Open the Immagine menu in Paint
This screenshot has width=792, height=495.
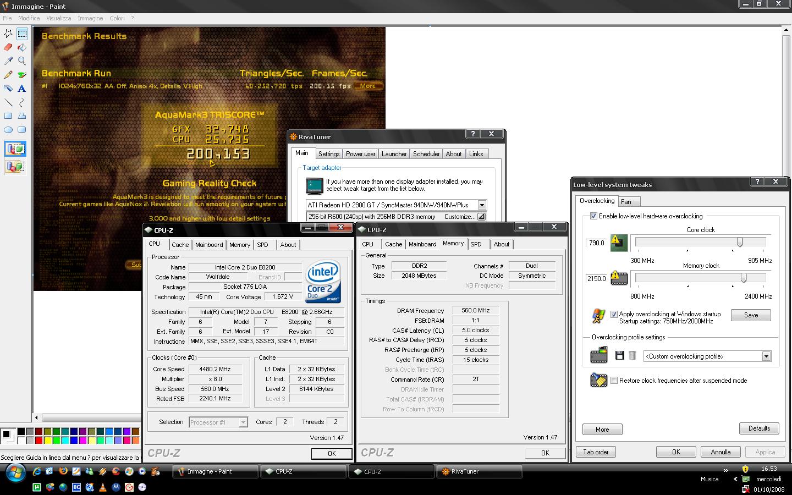click(90, 18)
